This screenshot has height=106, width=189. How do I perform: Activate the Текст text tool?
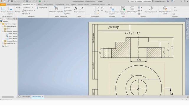pos(76,10)
